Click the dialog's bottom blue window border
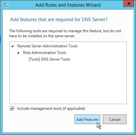136x135 pixels. pyautogui.click(x=68, y=133)
